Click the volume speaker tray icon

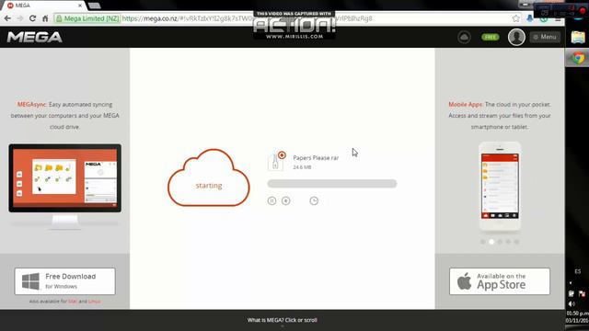click(572, 304)
